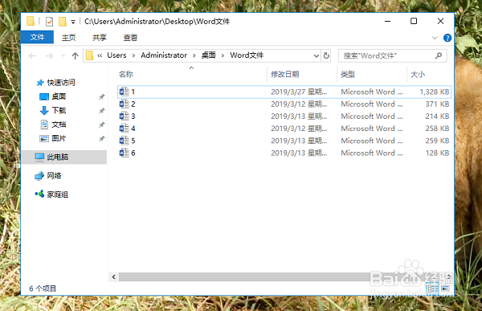Open 图片 in the navigation pane

pyautogui.click(x=52, y=138)
